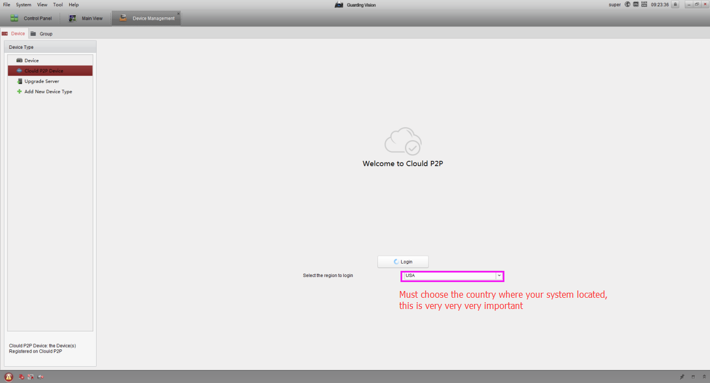Click the alarm warning triangle icon
This screenshot has height=383, width=710.
tap(8, 377)
